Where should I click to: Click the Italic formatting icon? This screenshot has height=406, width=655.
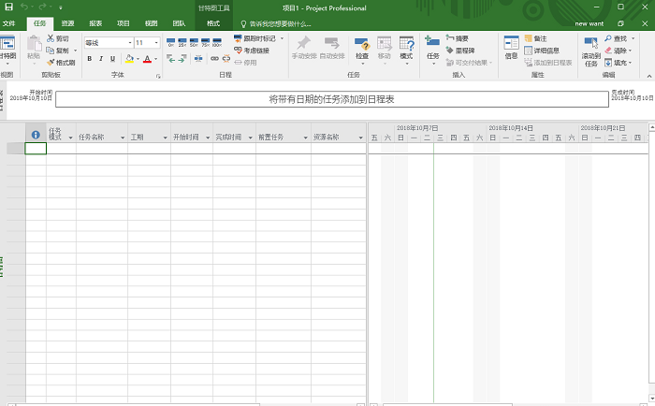coord(101,59)
